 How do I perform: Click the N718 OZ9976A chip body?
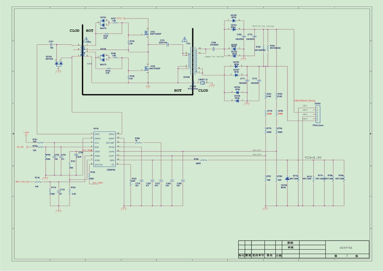tap(104, 149)
